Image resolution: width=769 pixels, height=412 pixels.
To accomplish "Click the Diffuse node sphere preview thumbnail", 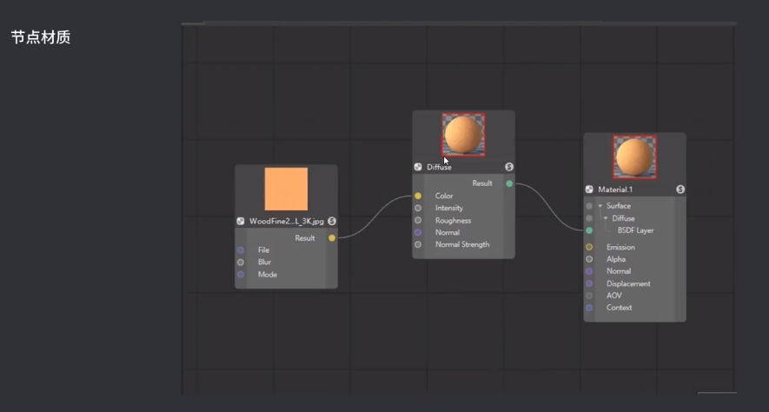I will 463,135.
